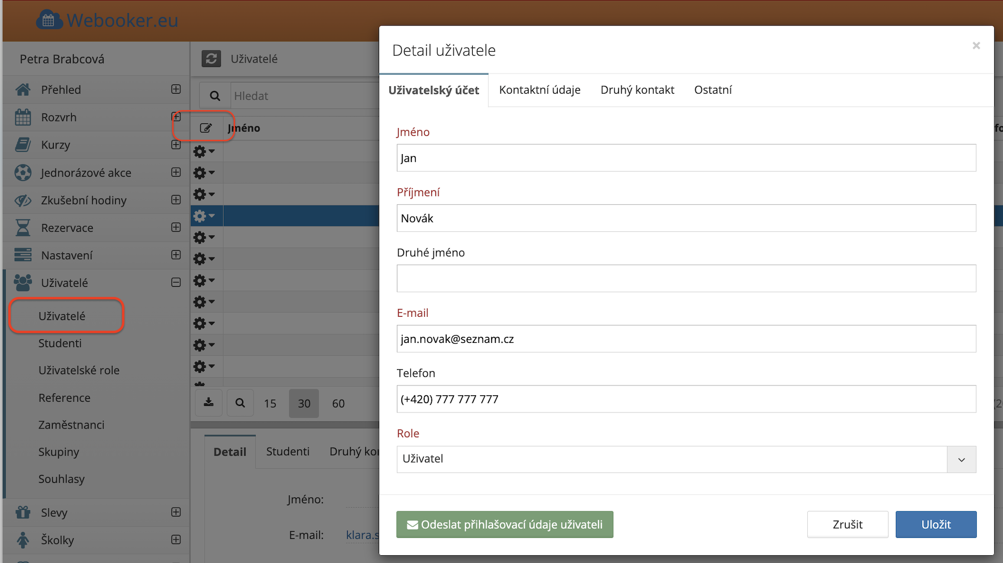Click the Zrušit button

coord(847,525)
